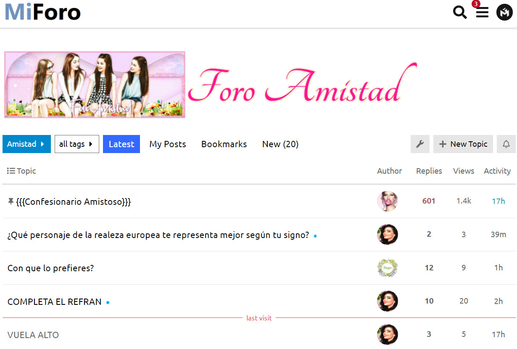Toggle the notification bell for this category

click(506, 144)
